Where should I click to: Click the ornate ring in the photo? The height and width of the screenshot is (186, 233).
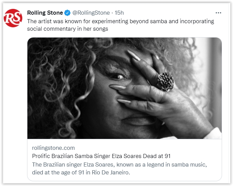point(165,81)
